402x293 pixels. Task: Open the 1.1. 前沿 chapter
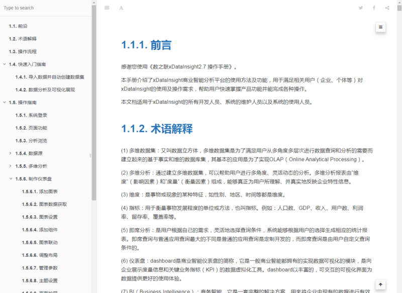(18, 26)
